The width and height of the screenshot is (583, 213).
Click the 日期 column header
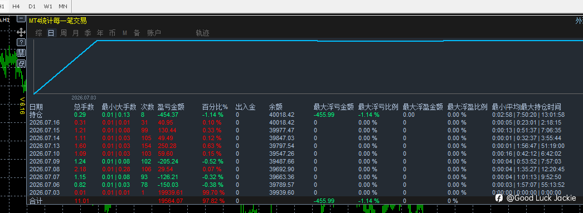click(36, 107)
